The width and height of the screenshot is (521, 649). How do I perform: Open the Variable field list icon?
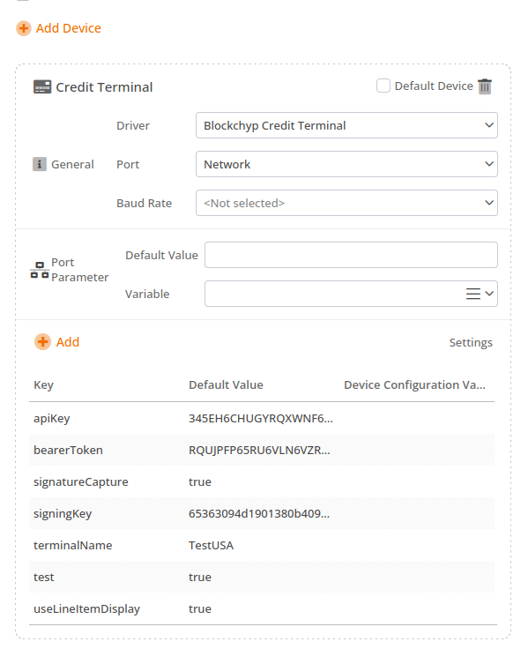pyautogui.click(x=473, y=294)
